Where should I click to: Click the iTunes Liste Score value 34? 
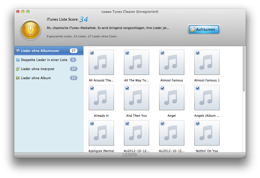[84, 19]
